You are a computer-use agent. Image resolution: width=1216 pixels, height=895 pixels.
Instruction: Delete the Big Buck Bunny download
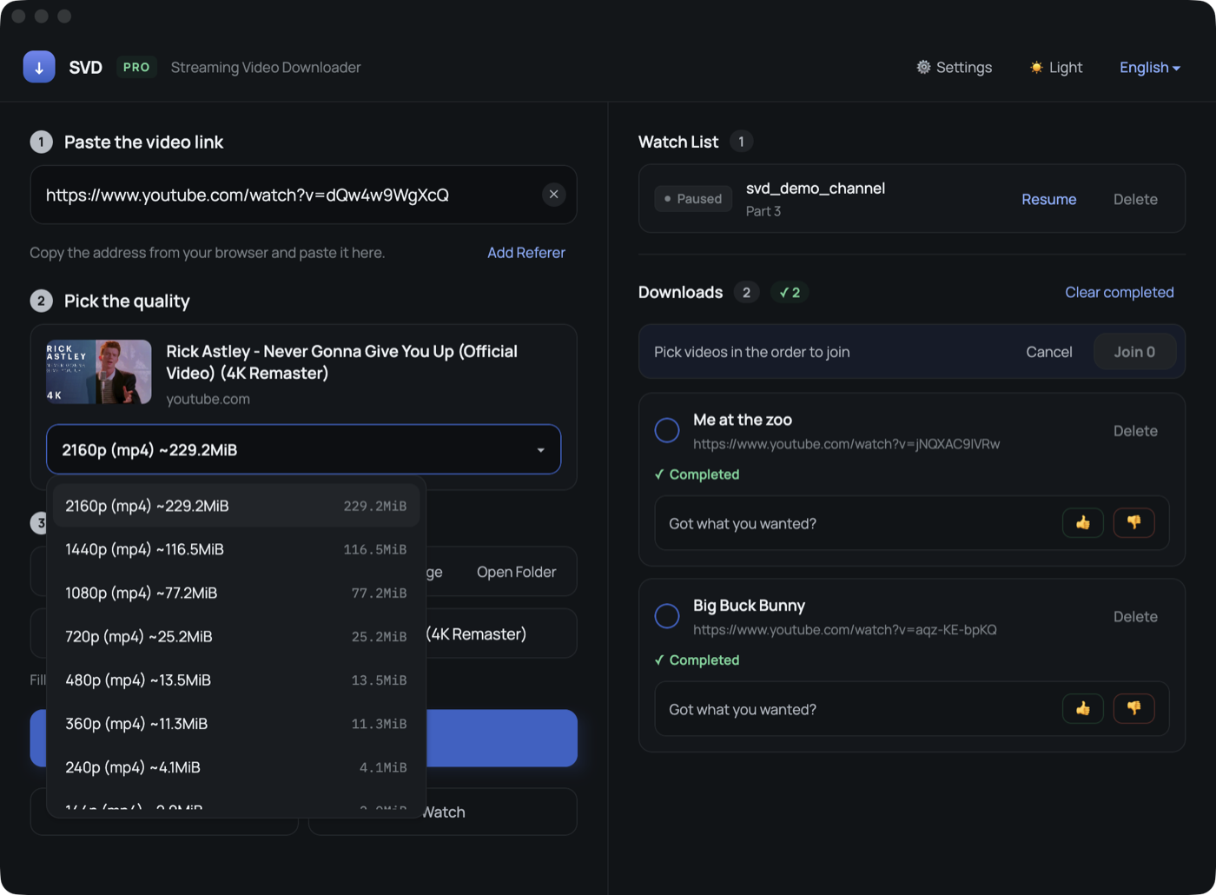1135,617
